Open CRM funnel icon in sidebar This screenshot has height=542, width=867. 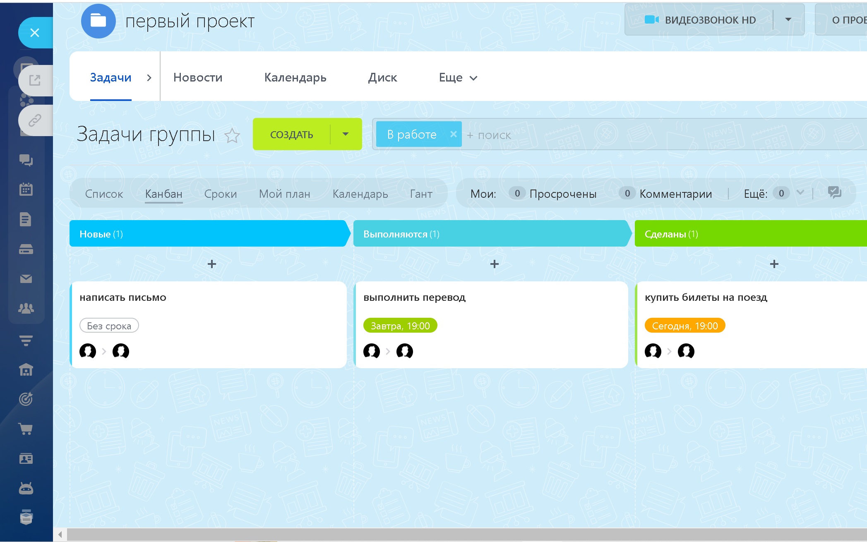[26, 340]
